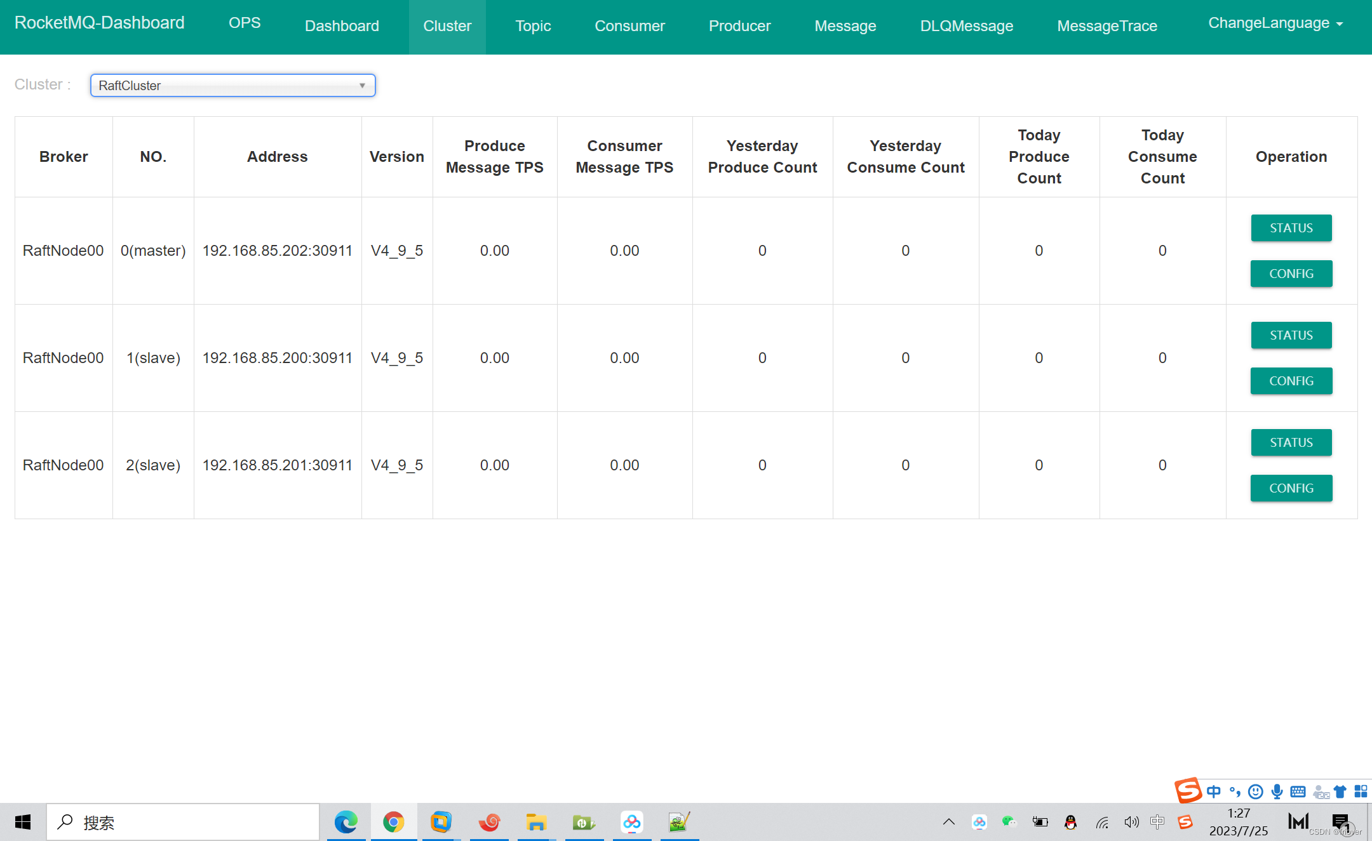Open CONFIG for slave 192.168.85.200

point(1291,381)
